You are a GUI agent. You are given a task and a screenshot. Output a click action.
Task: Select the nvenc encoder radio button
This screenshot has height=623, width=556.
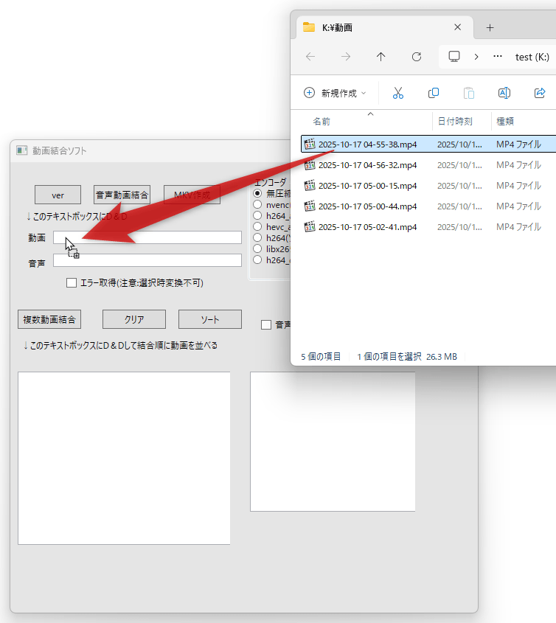(257, 204)
